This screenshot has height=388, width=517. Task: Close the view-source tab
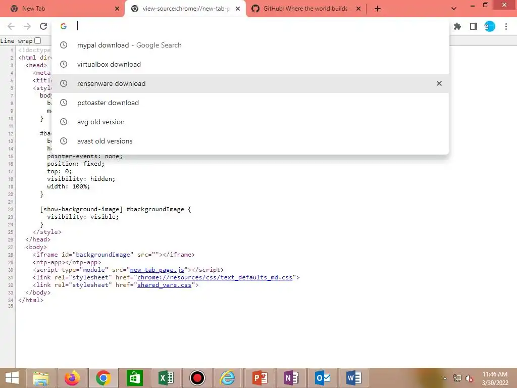(238, 9)
